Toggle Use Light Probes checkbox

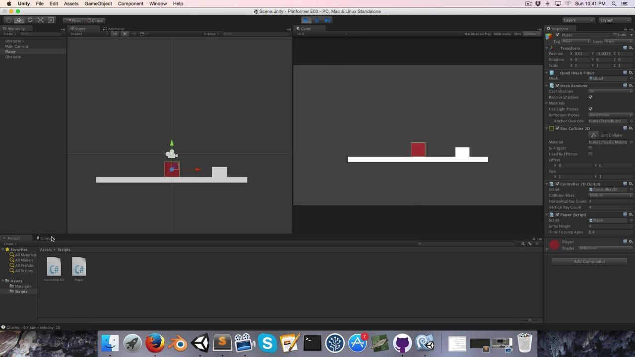tap(590, 109)
